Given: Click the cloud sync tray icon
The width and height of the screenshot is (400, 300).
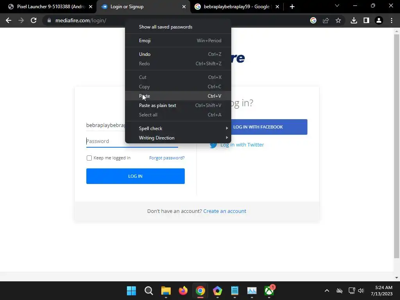Looking at the screenshot, I should pos(339,291).
